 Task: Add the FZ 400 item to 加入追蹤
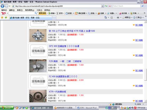[139, 86]
